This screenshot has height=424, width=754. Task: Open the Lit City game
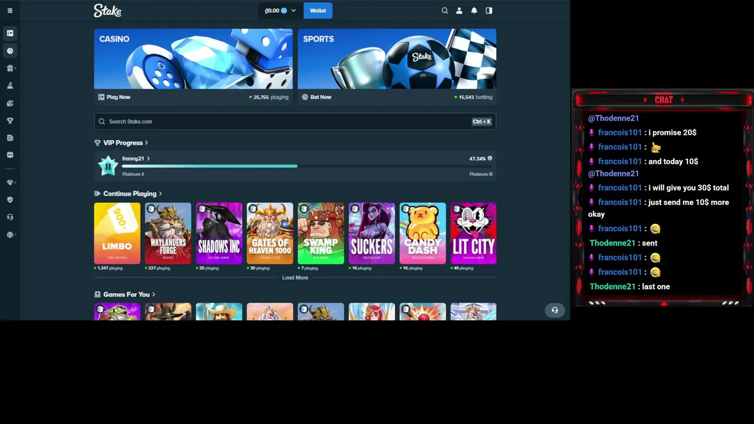(474, 233)
